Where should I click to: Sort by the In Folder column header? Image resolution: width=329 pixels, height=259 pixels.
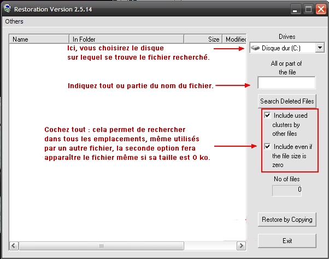pos(126,39)
